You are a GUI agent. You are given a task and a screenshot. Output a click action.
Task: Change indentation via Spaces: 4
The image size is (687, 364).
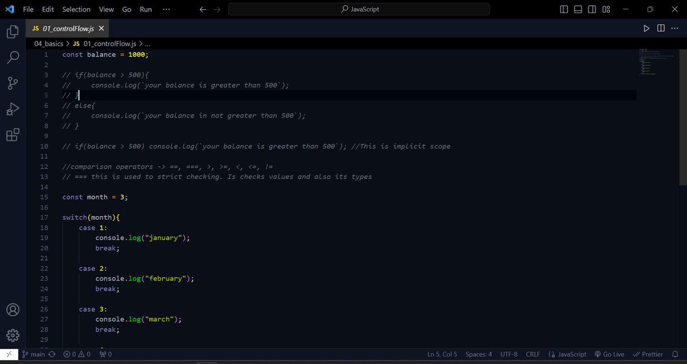(479, 354)
